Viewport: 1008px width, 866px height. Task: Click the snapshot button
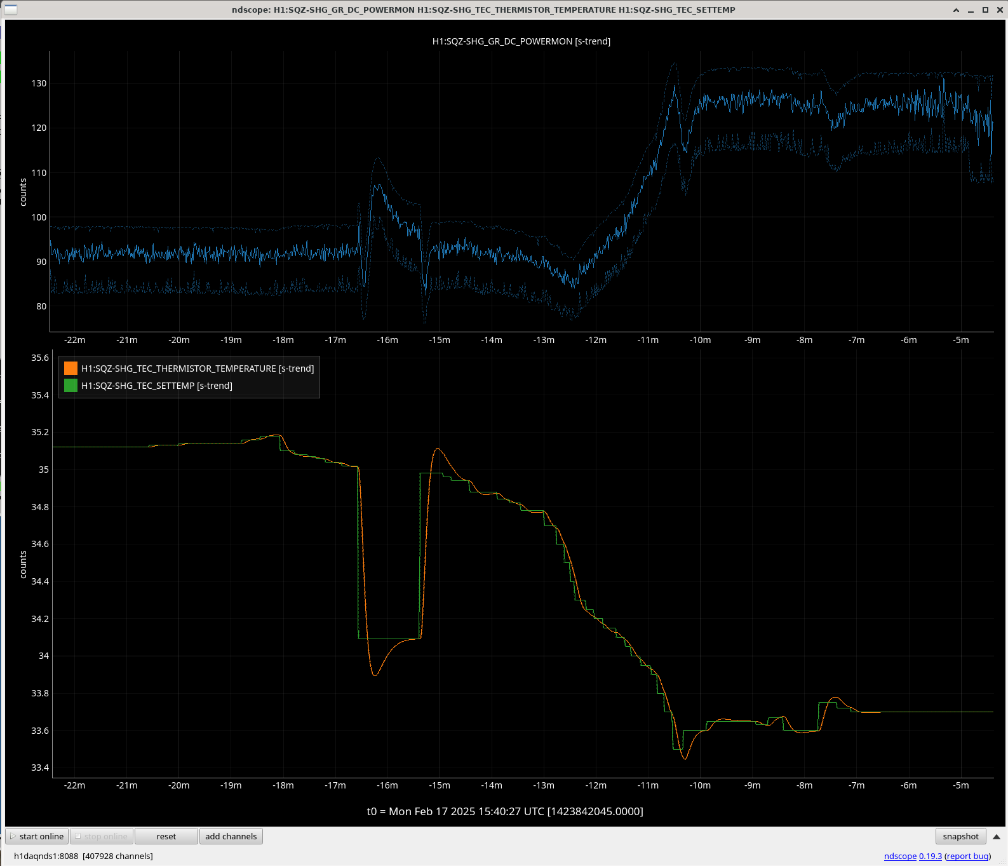(x=960, y=836)
